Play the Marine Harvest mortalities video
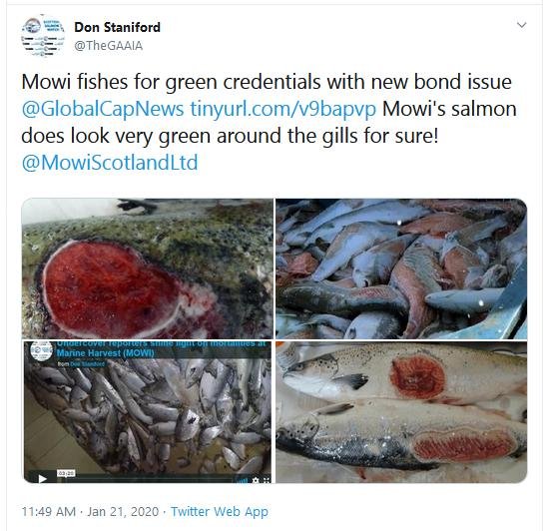This screenshot has width=548, height=531. click(42, 479)
